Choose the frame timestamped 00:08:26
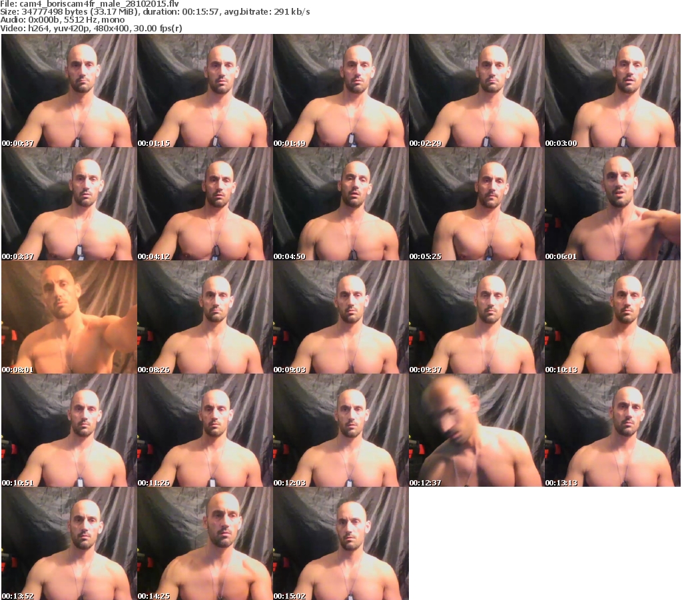Viewport: 682px width, 600px height. click(205, 317)
